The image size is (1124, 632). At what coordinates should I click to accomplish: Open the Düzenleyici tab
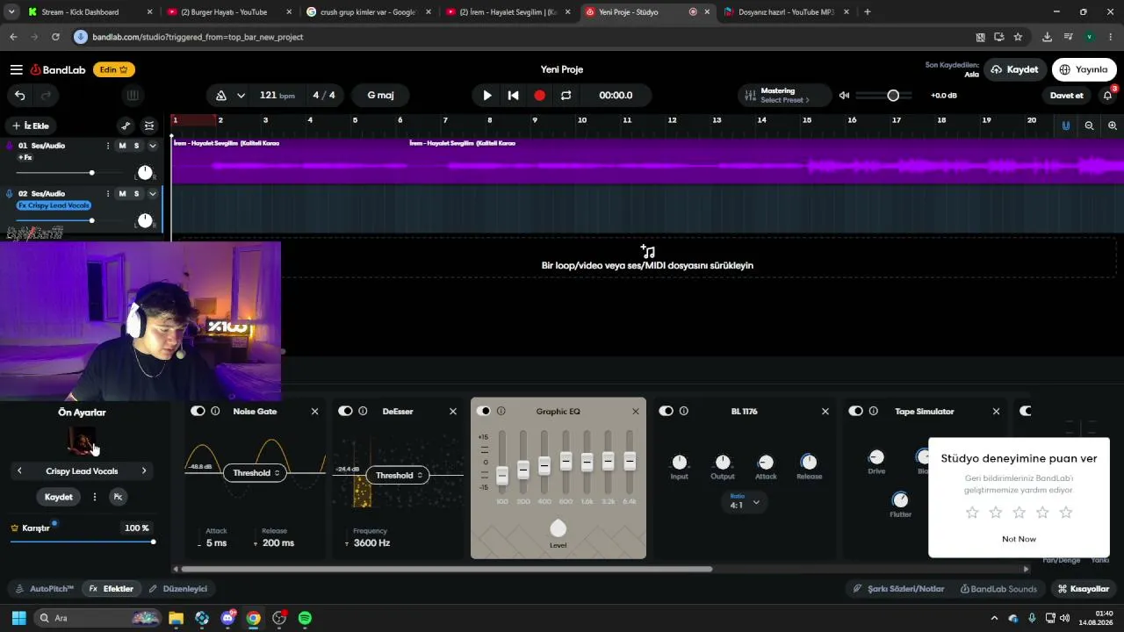tap(178, 589)
